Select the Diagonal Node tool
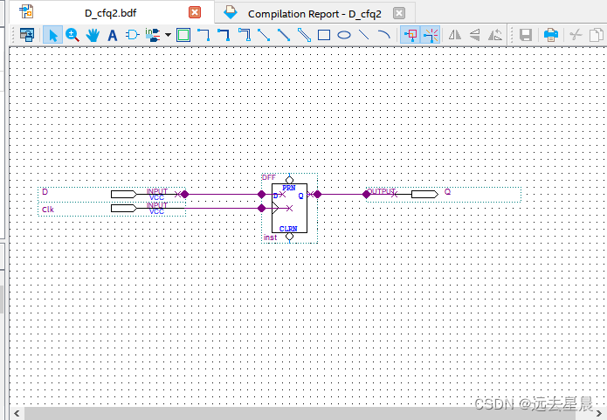 264,35
